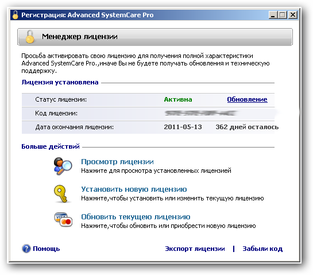This screenshot has width=313, height=275.
Task: Click the expiry date 2011-05-13
Action: tap(183, 127)
